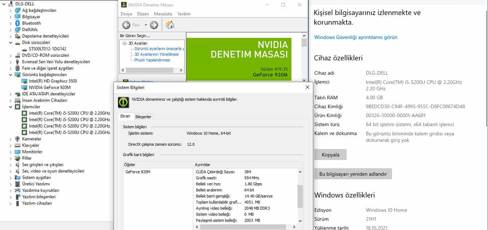Screen dimensions: 488x230
Task: Click the DVD/CD-ROM sürücüleri drive icon
Action: point(18,55)
